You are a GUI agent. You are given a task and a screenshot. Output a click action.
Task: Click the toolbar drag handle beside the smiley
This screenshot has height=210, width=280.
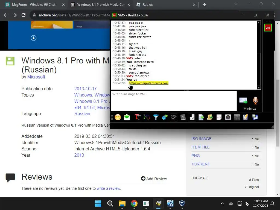(x=112, y=117)
